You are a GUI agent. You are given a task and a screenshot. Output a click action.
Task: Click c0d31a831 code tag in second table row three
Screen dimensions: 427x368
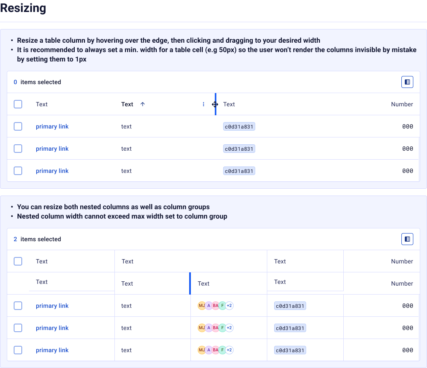point(290,350)
